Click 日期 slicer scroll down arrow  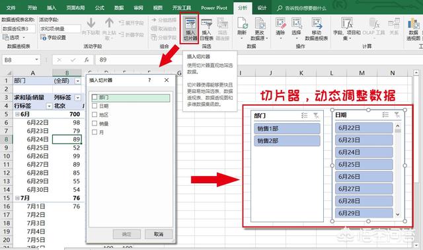point(398,214)
